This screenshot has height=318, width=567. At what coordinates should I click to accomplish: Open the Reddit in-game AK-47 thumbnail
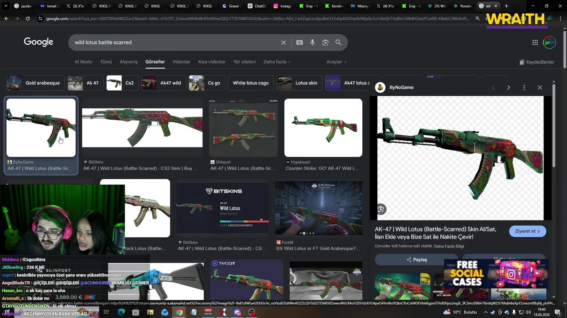pyautogui.click(x=319, y=208)
